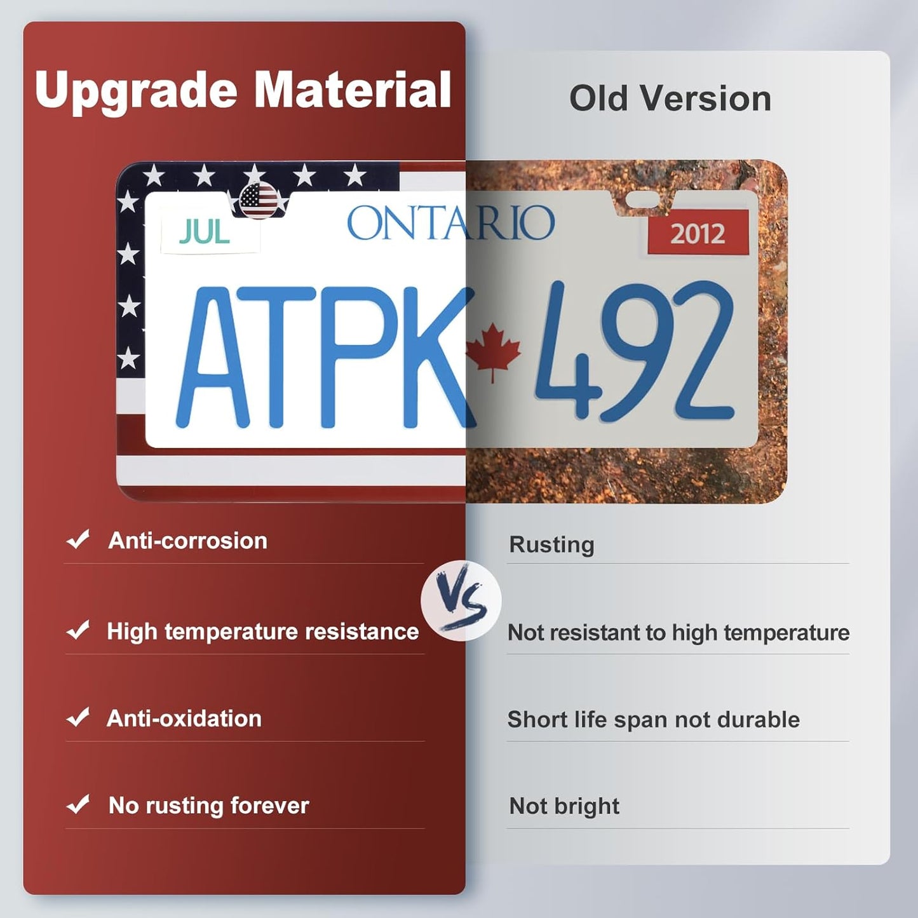The image size is (918, 918).
Task: Click the red 2012 sticker
Action: [x=698, y=233]
